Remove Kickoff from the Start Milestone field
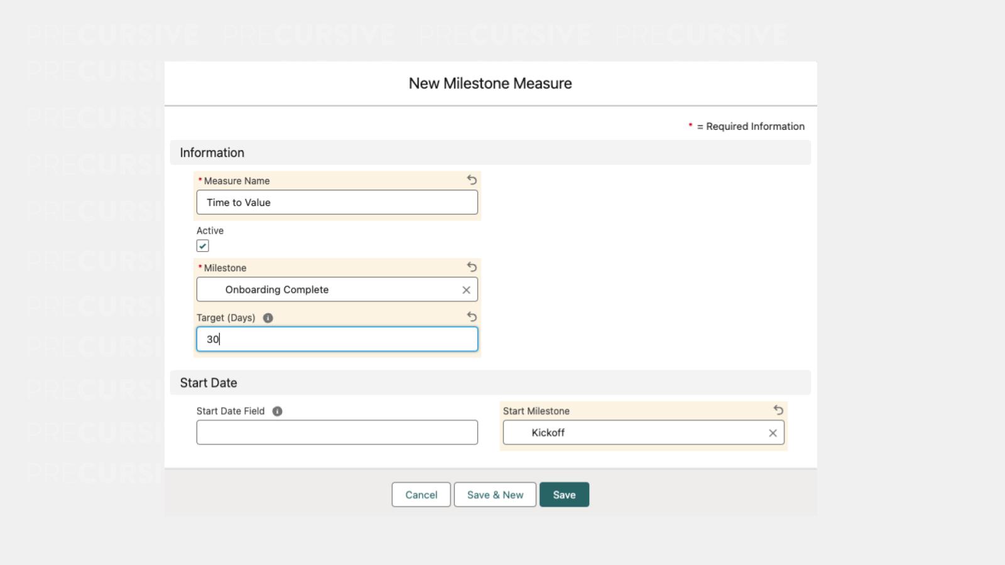This screenshot has width=1005, height=565. point(772,433)
